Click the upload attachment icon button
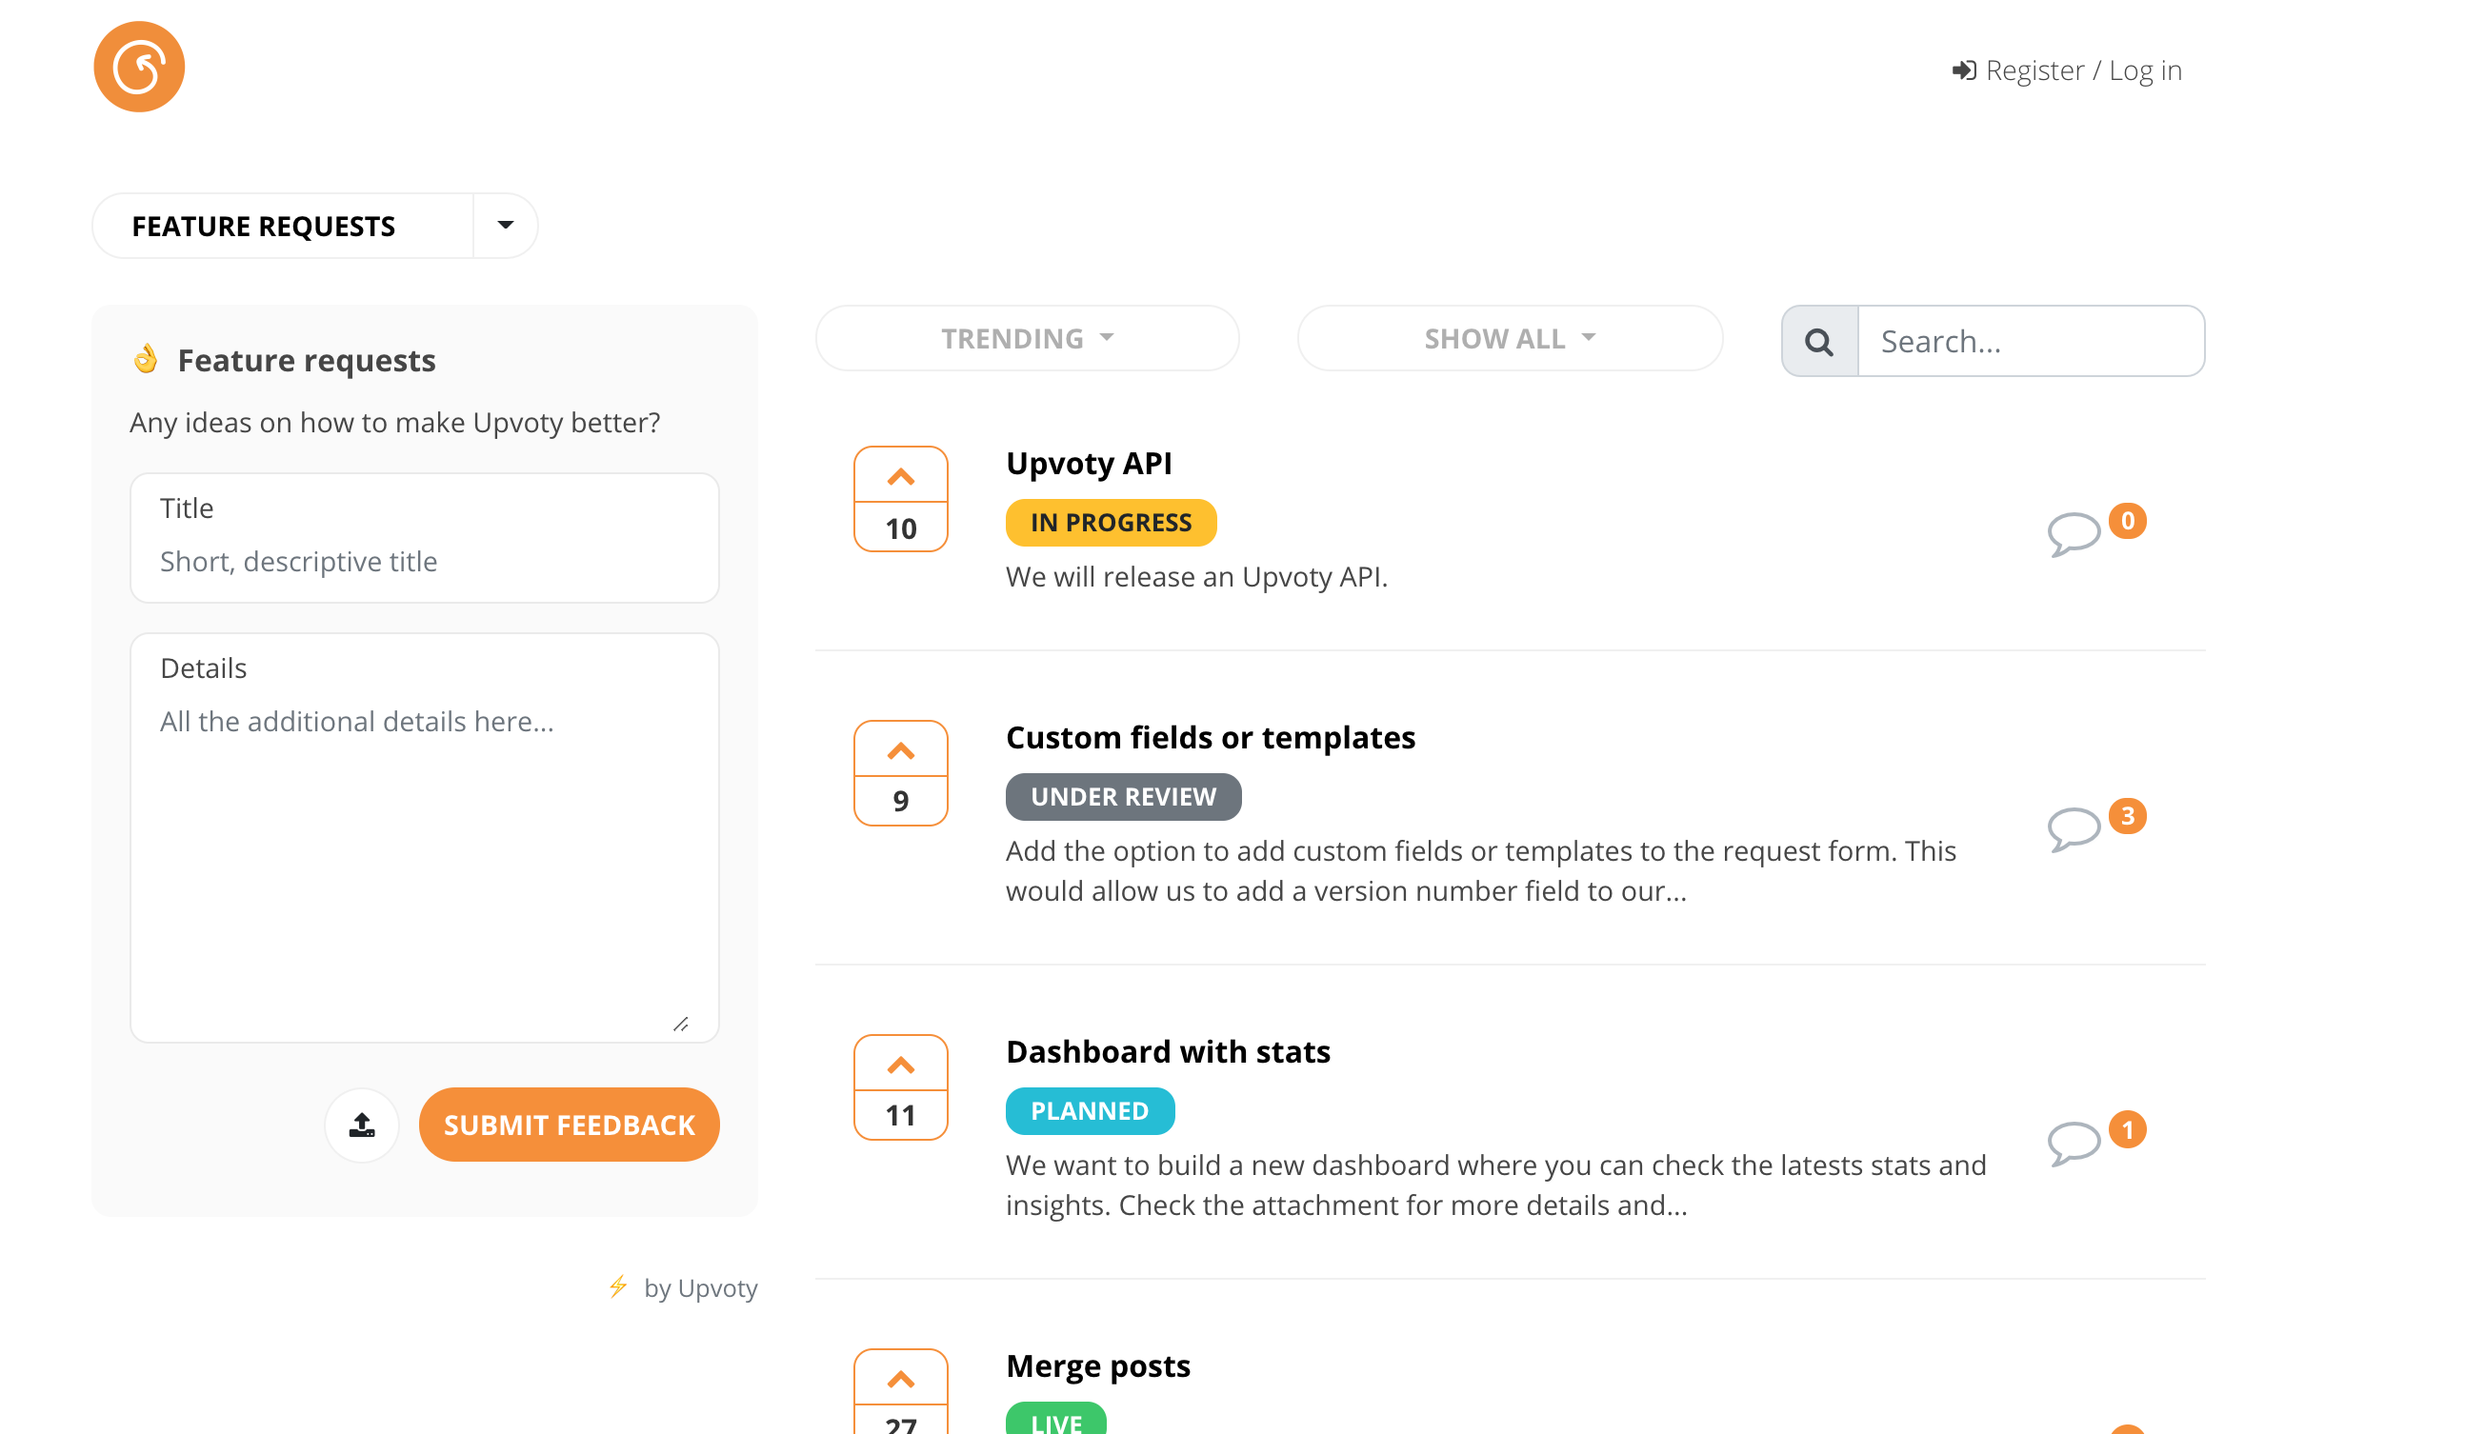Viewport: 2465px width, 1434px height. [x=362, y=1125]
